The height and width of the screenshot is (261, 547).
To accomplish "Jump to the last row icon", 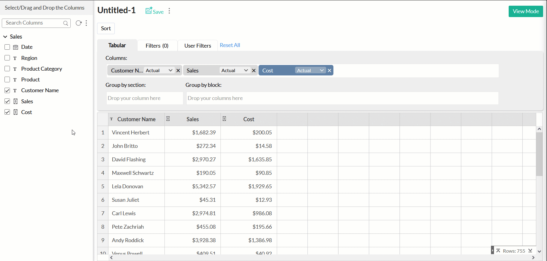I will point(530,251).
